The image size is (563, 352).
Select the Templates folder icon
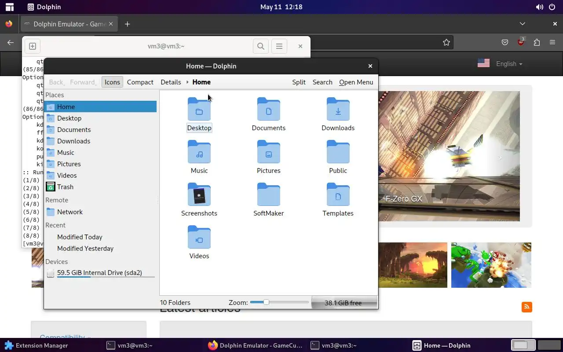[338, 194]
